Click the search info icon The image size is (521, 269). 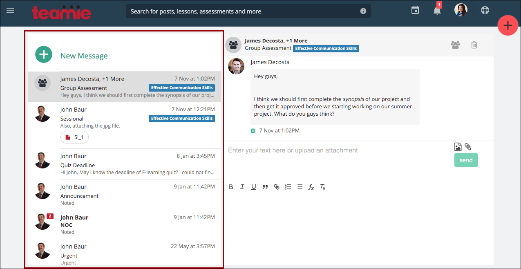[x=363, y=11]
